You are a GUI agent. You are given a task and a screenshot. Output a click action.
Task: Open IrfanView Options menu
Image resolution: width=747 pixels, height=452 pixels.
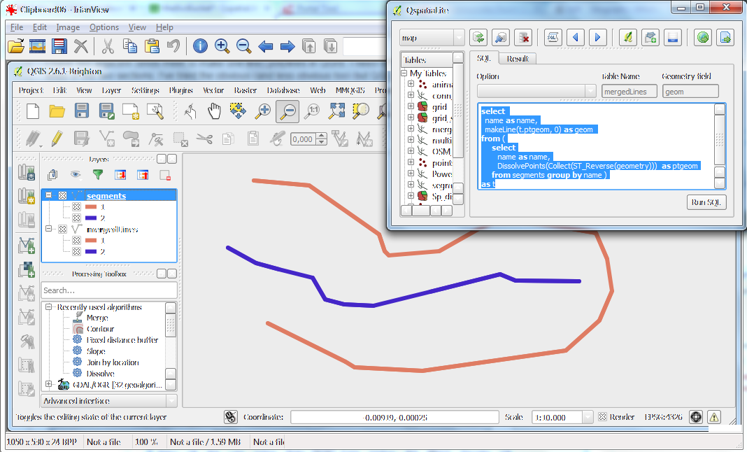[x=104, y=27]
